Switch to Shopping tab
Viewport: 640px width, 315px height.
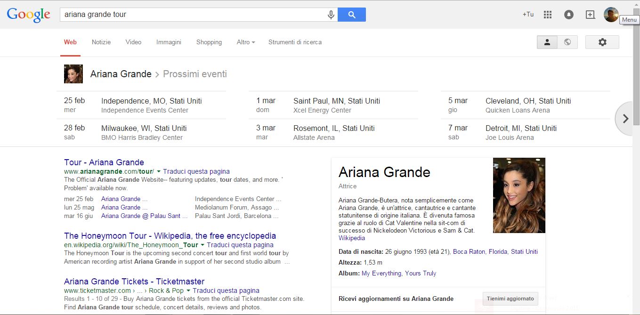point(209,42)
